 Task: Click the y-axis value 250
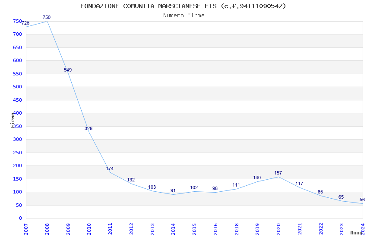click(18, 153)
